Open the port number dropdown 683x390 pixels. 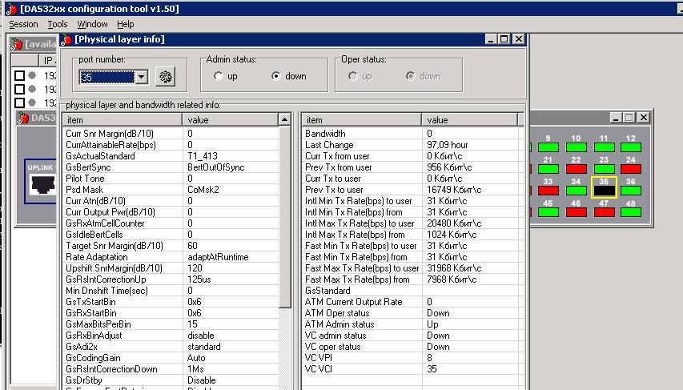point(141,77)
